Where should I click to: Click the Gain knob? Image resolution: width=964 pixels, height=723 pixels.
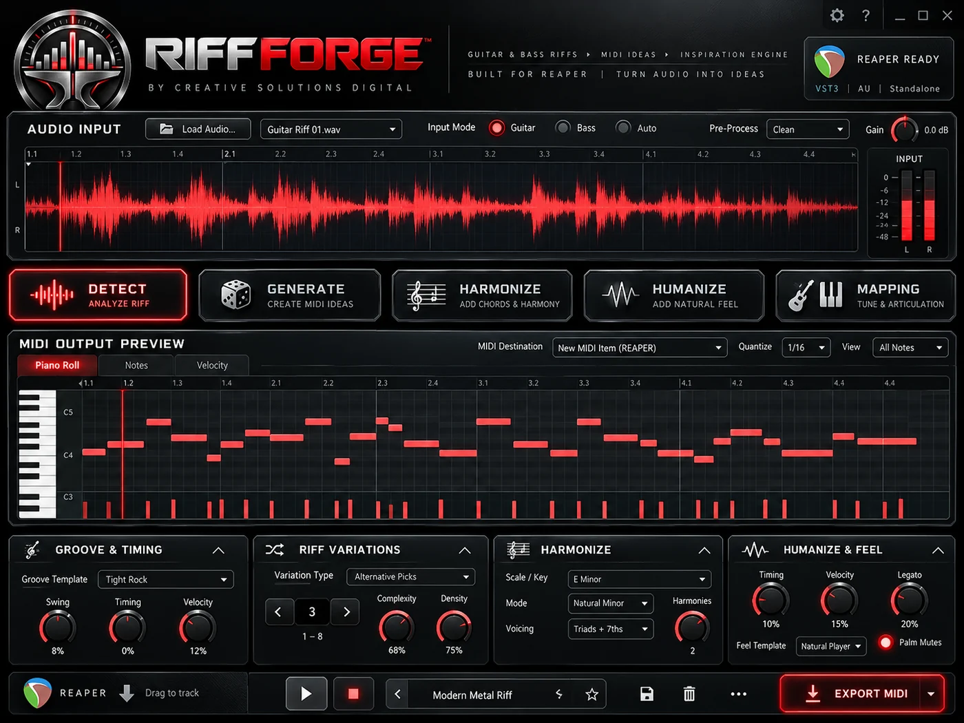pos(904,129)
